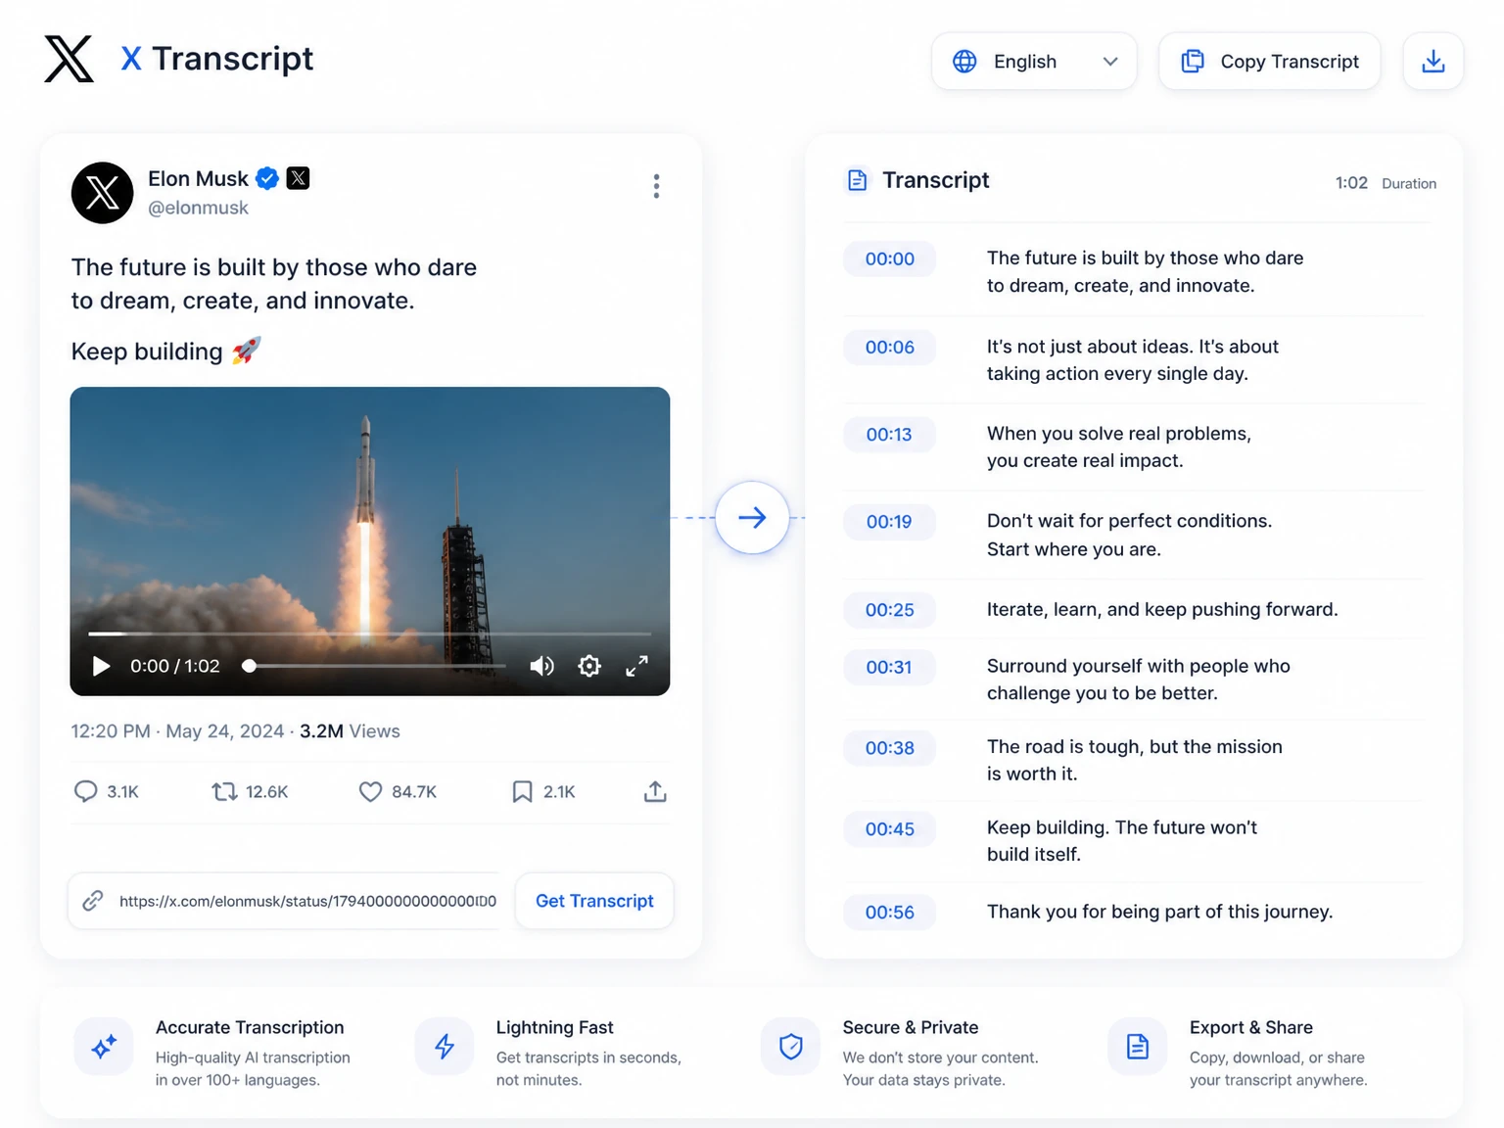Click the "X Transcript" title text
This screenshot has width=1504, height=1128.
217,59
